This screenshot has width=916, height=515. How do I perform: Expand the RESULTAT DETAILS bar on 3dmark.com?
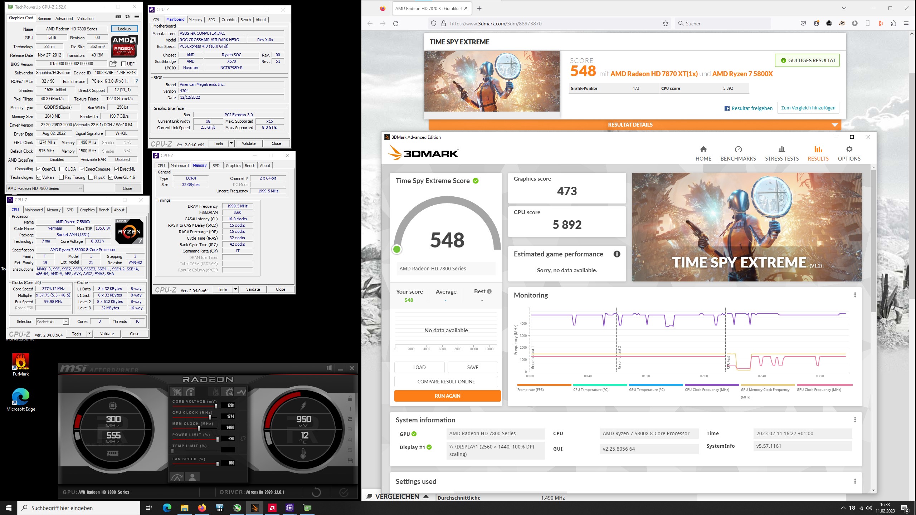pos(635,124)
